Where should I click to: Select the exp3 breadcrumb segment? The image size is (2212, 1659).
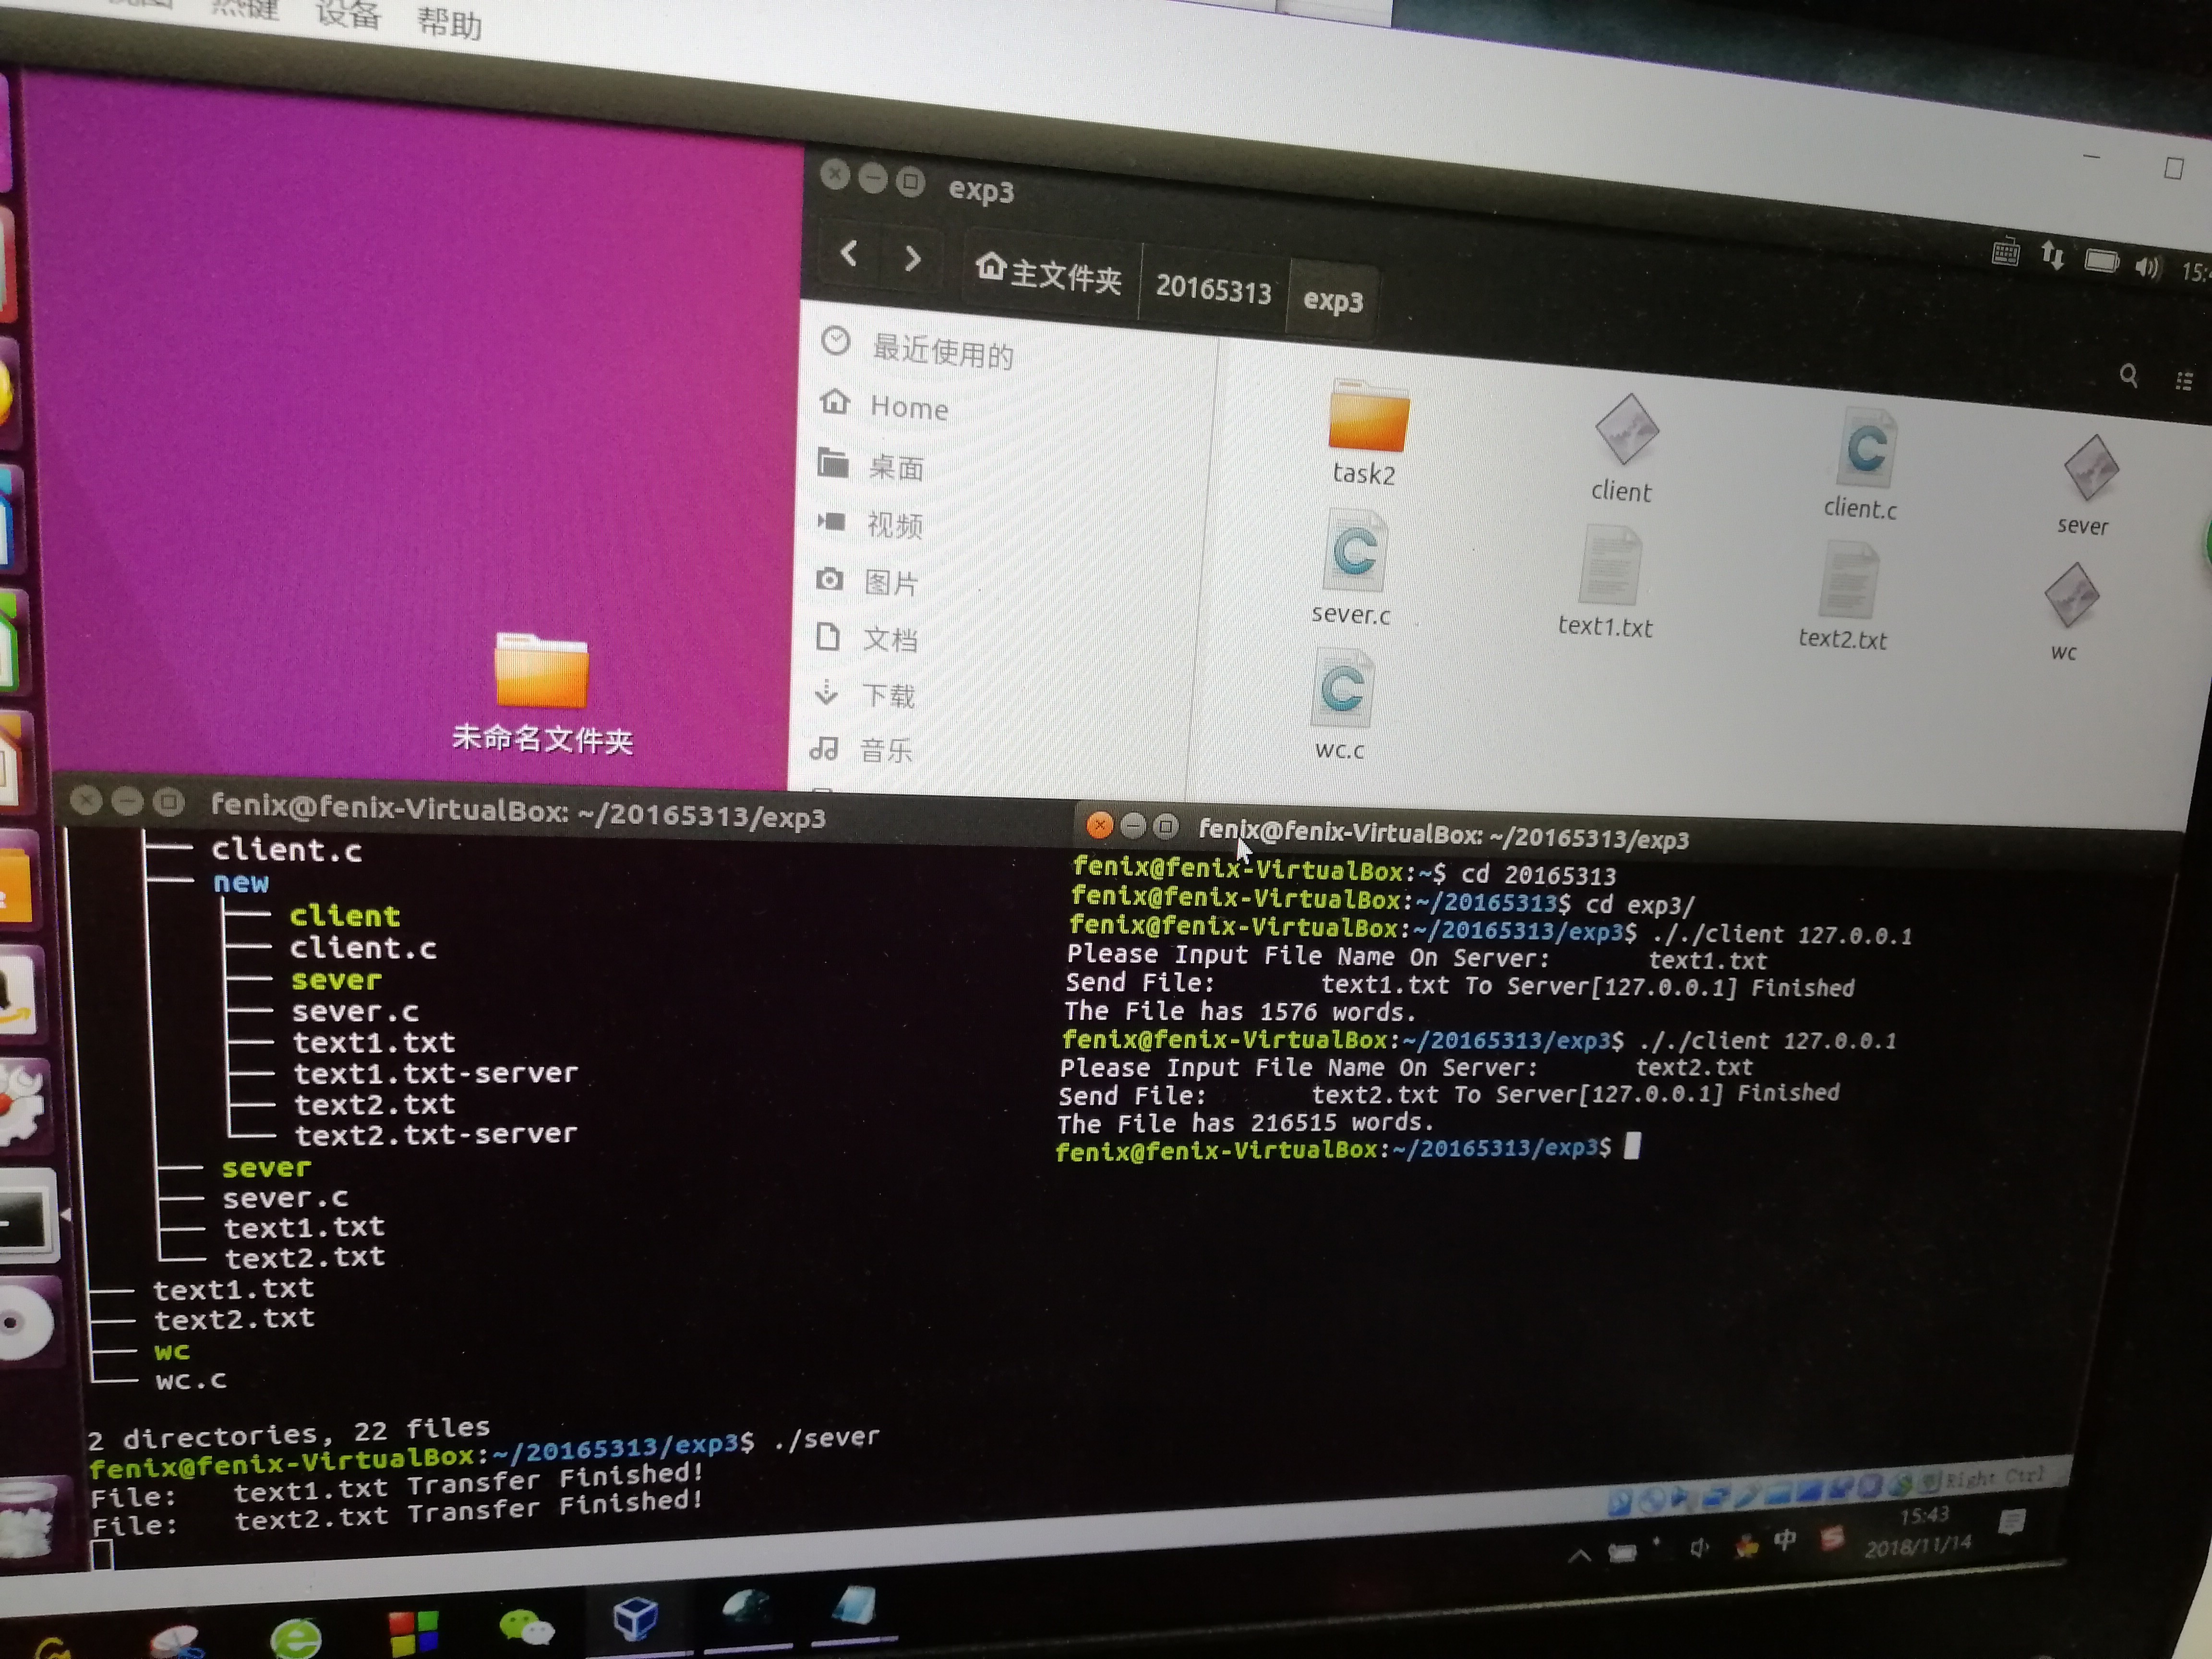coord(1333,301)
